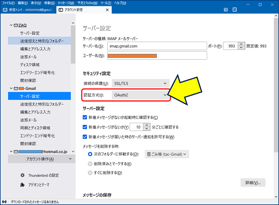The height and width of the screenshot is (205, 279).
Task: Select Gmail 同期とディスク領域 item
Action: coord(39,128)
